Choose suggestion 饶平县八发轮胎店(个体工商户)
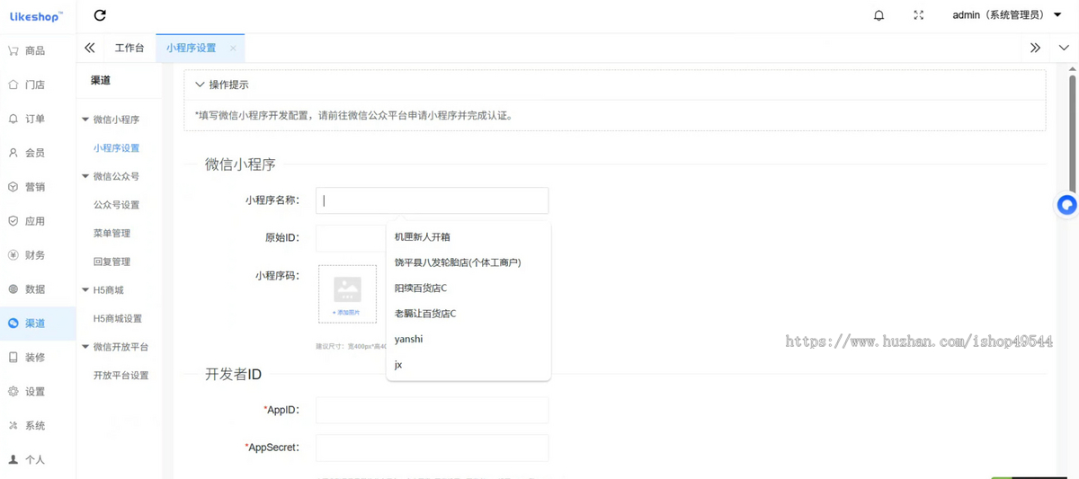The width and height of the screenshot is (1079, 479). tap(468, 262)
